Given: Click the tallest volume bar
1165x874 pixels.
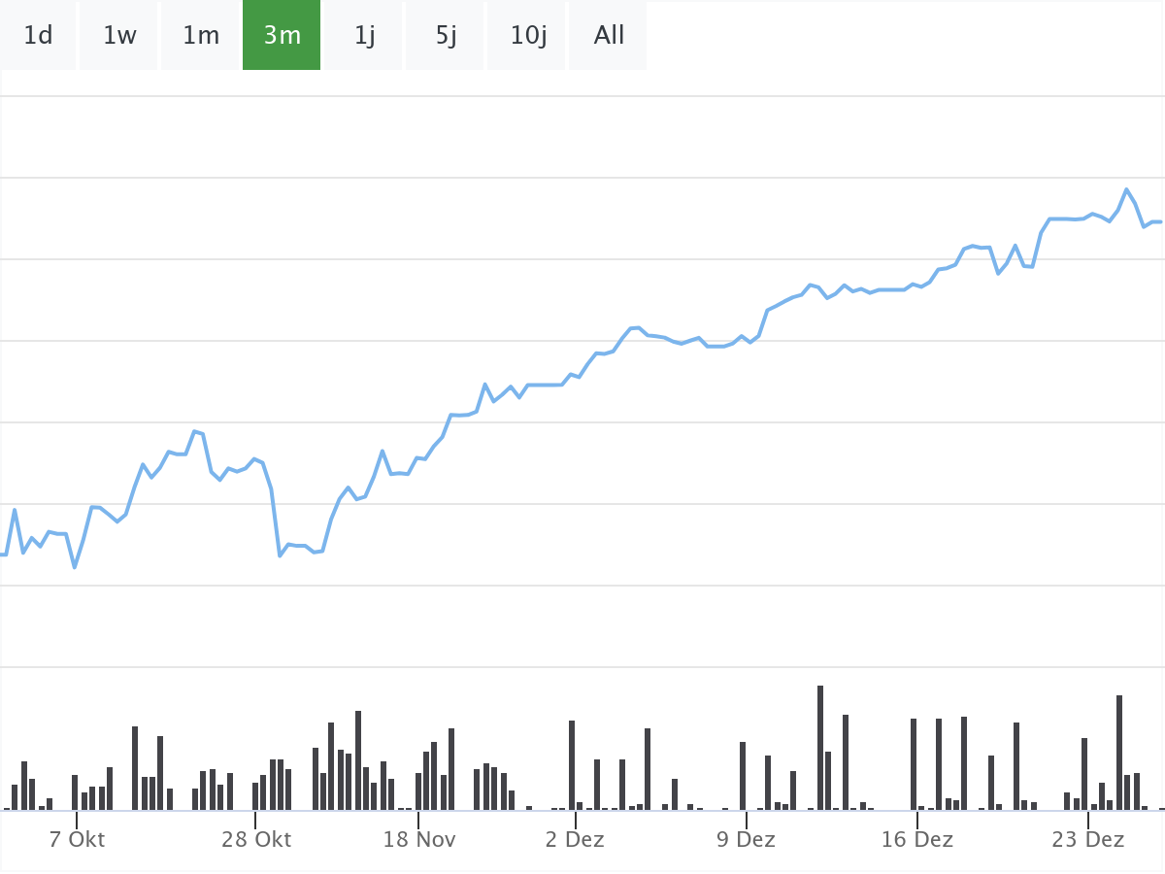Looking at the screenshot, I should (820, 748).
